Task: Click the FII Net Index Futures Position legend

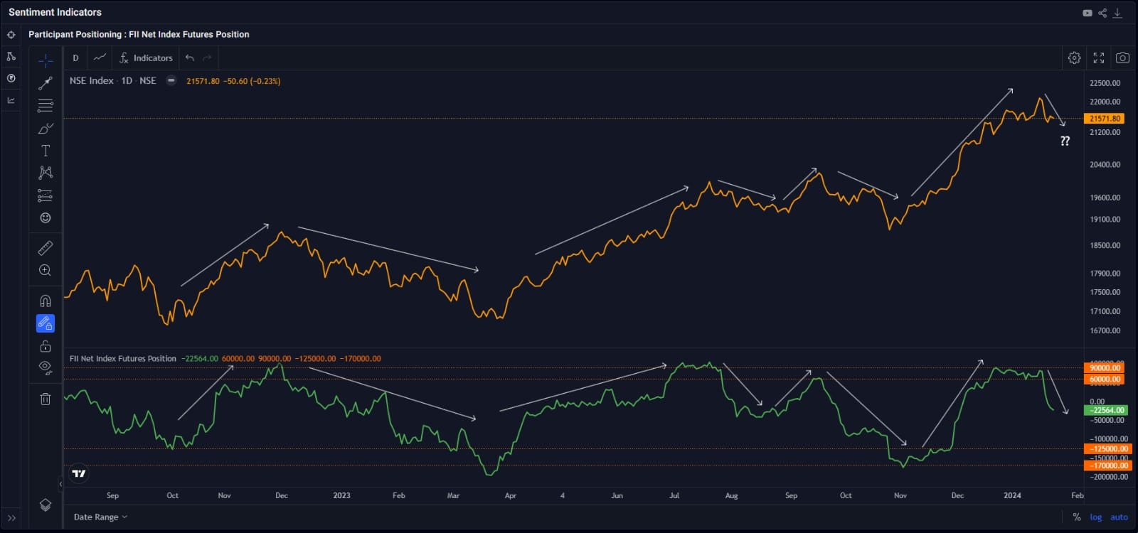Action: (122, 359)
